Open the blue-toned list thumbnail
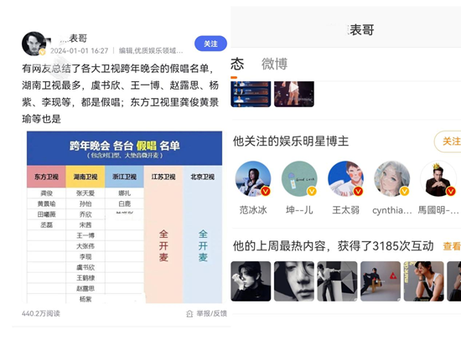Image resolution: width=461 pixels, height=345 pixels. click(x=251, y=94)
